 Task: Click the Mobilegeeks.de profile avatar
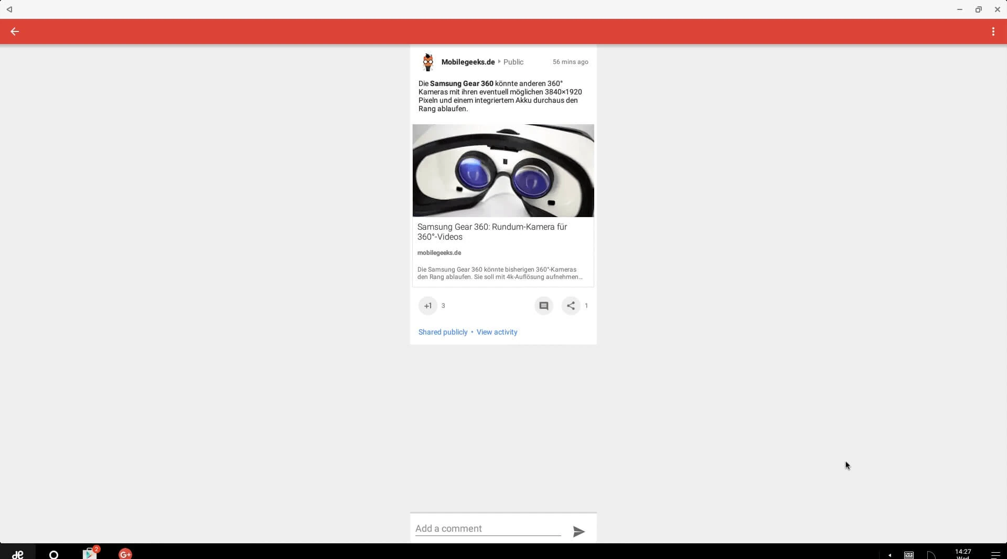pos(428,62)
